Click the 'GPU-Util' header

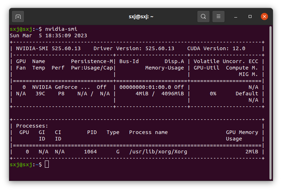click(206, 68)
